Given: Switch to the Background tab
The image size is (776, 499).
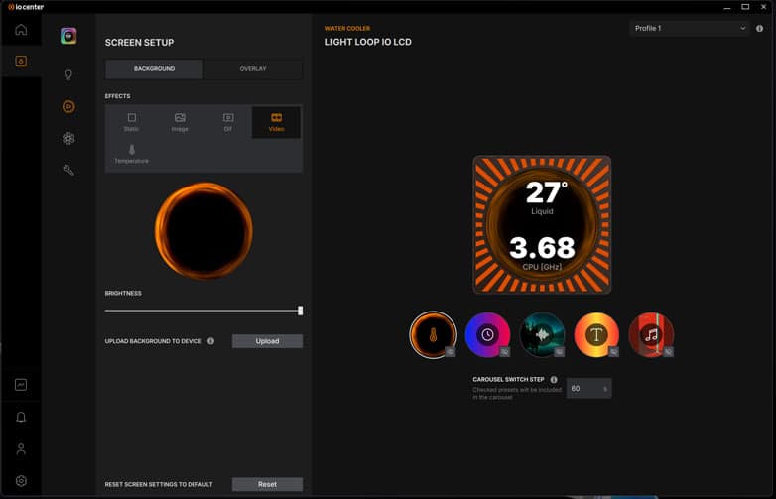Looking at the screenshot, I should [x=154, y=69].
